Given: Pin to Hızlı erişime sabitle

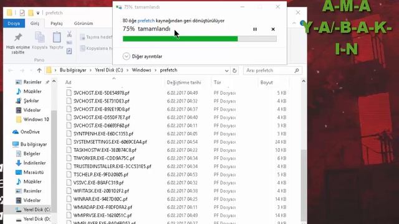Looking at the screenshot, I should 18,44.
